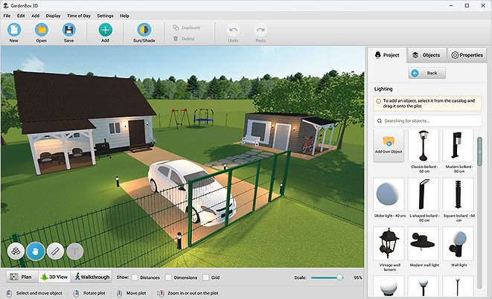This screenshot has width=492, height=299.
Task: Open the Settings menu
Action: [105, 16]
